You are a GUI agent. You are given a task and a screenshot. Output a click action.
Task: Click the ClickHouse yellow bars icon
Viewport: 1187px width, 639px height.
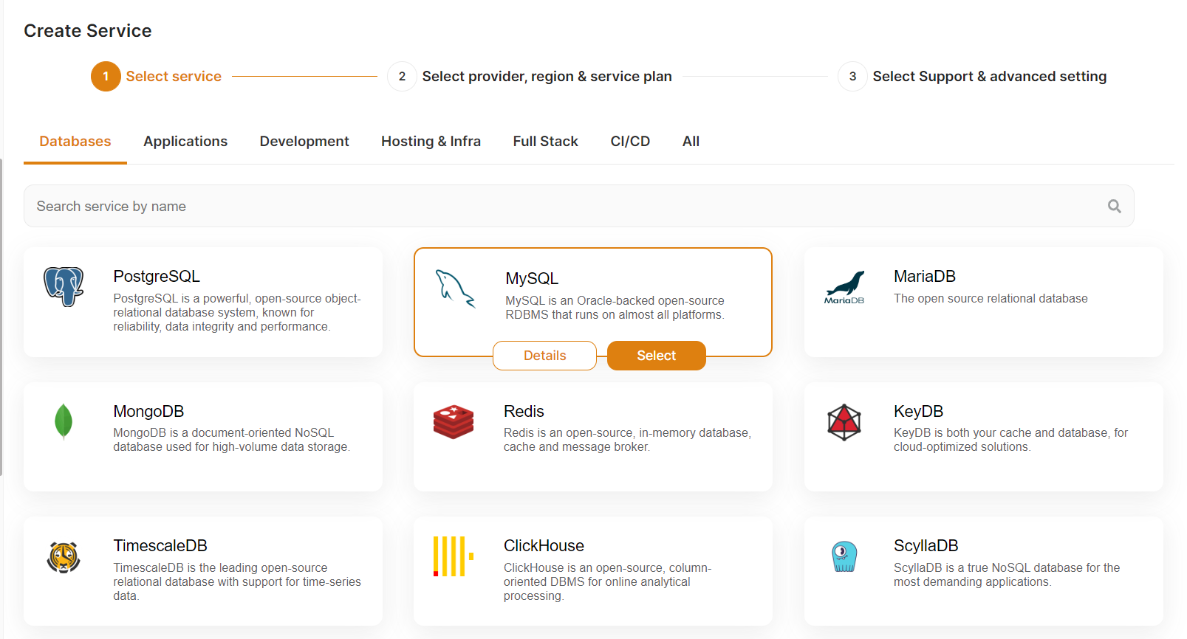pos(453,556)
